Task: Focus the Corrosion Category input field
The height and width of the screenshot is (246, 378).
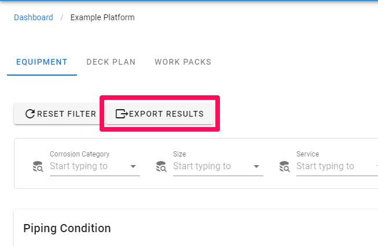Action: (x=87, y=166)
